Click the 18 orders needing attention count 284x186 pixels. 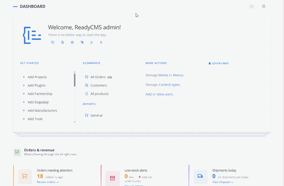[x=40, y=176]
